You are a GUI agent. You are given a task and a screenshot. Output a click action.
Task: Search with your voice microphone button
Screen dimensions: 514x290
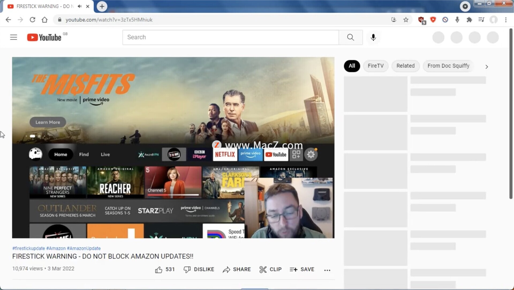373,37
